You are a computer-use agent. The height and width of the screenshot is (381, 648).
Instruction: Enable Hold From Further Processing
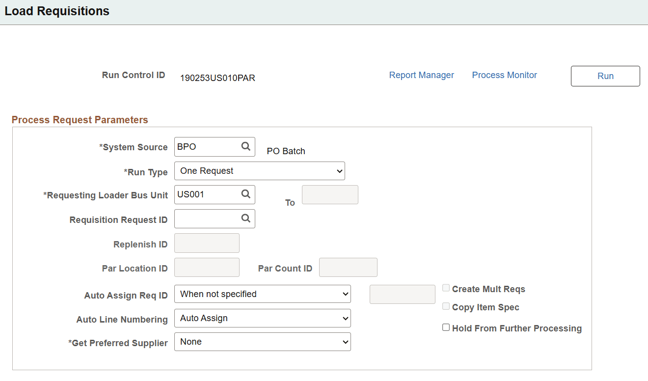point(446,327)
